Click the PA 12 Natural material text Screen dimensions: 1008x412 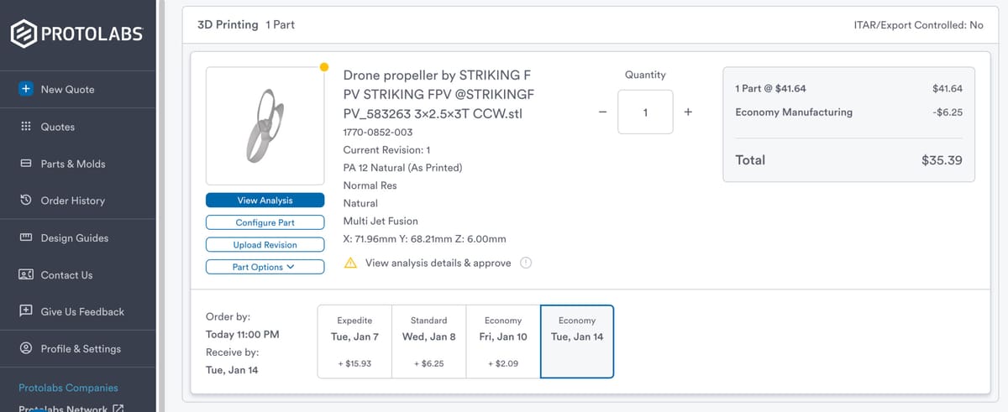(402, 168)
